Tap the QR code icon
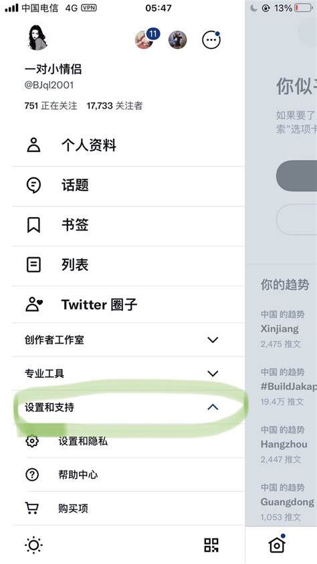The height and width of the screenshot is (564, 317). [211, 545]
